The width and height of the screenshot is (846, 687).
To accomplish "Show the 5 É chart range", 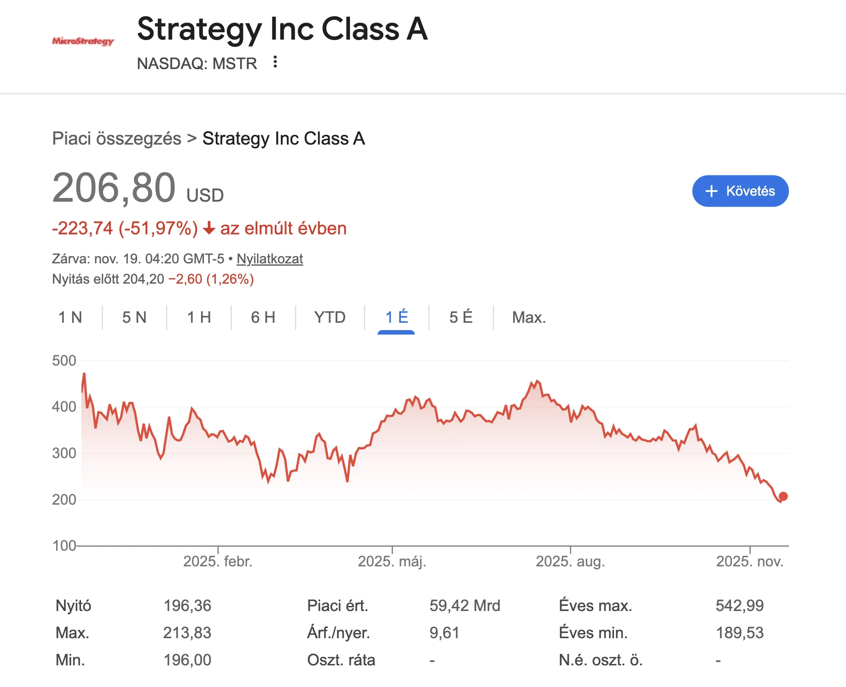I will point(461,317).
